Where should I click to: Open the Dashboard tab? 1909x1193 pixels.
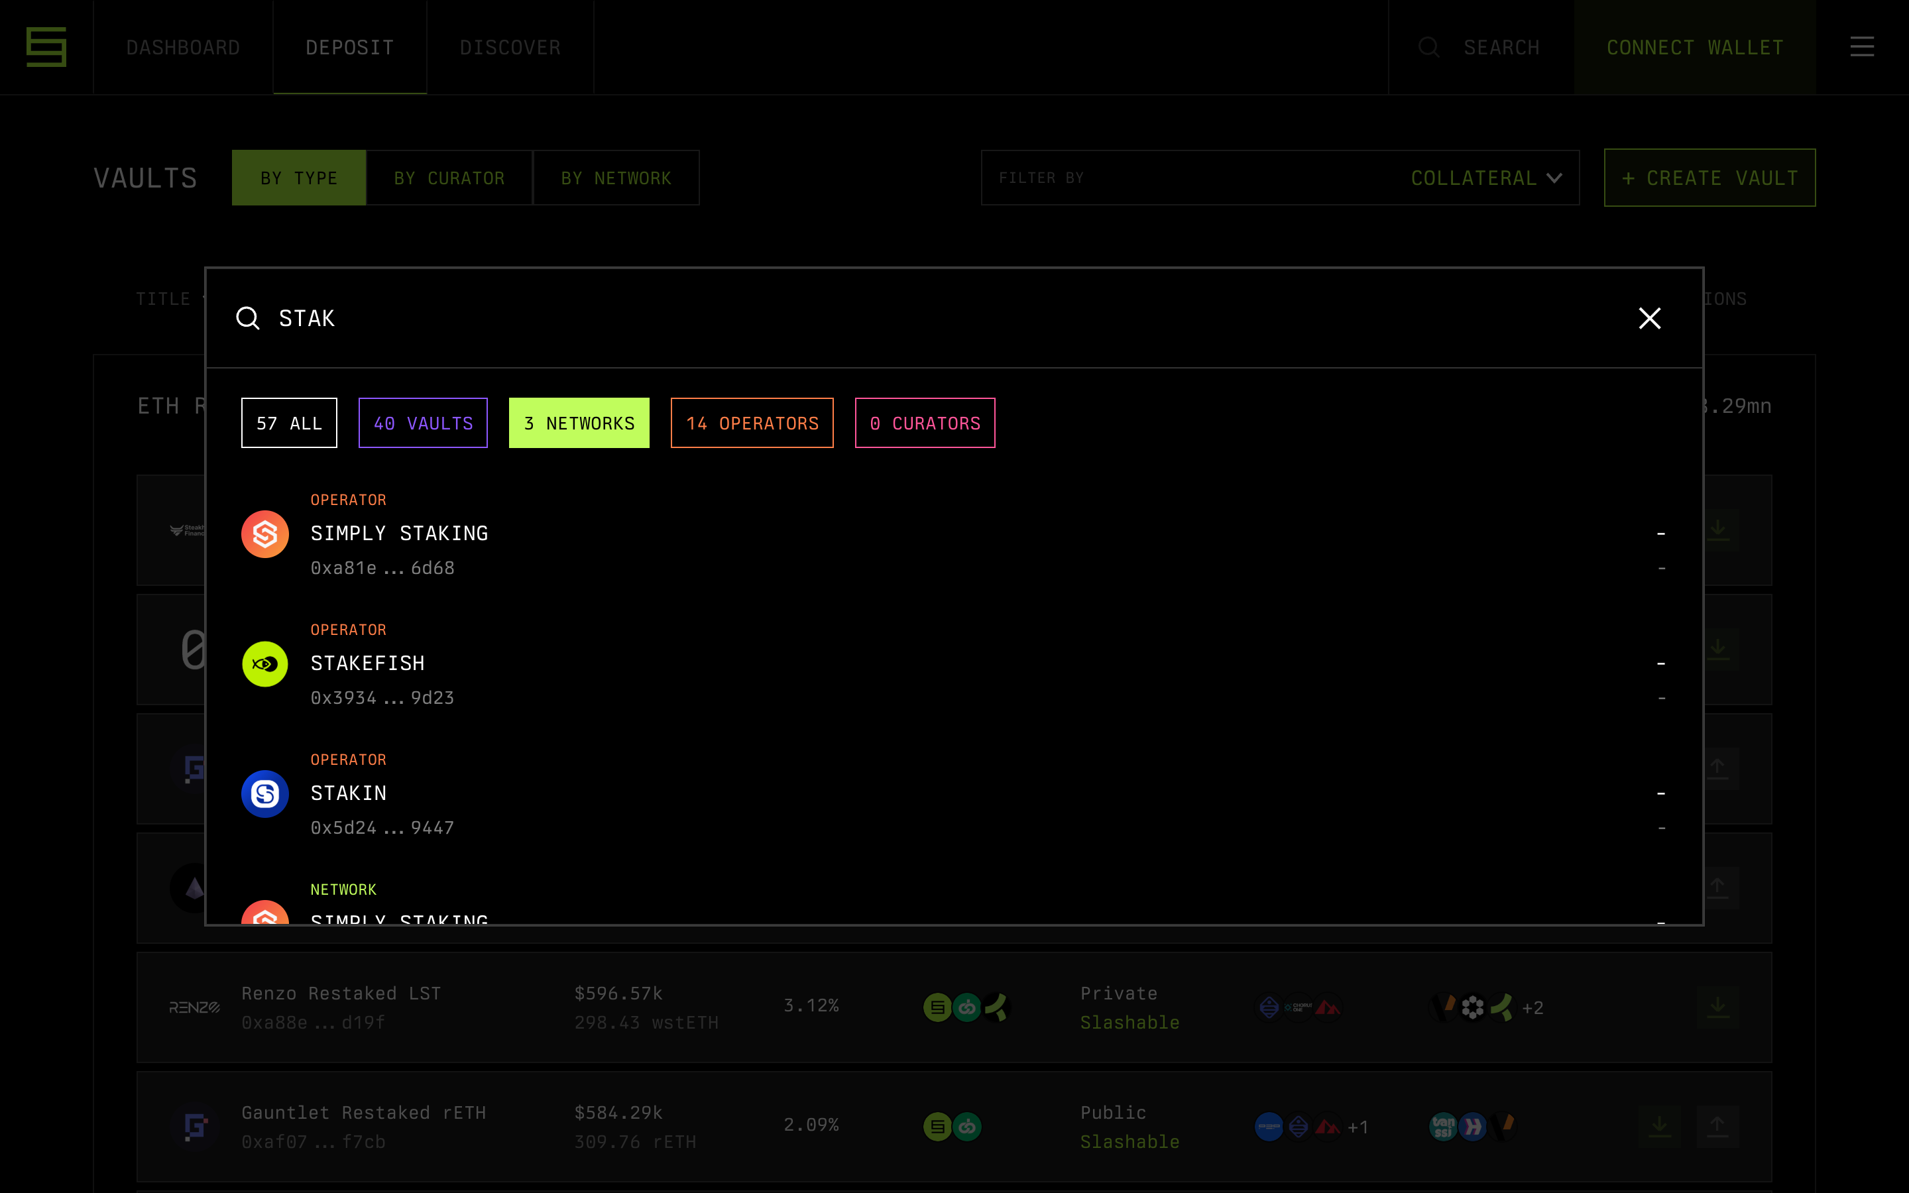183,47
